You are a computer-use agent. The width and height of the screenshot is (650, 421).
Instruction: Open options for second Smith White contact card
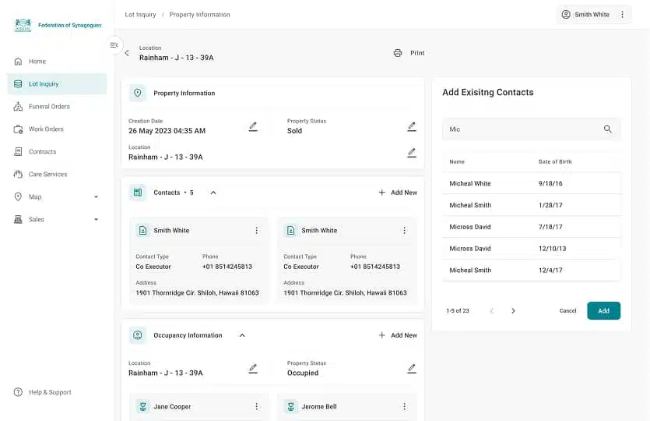click(404, 230)
